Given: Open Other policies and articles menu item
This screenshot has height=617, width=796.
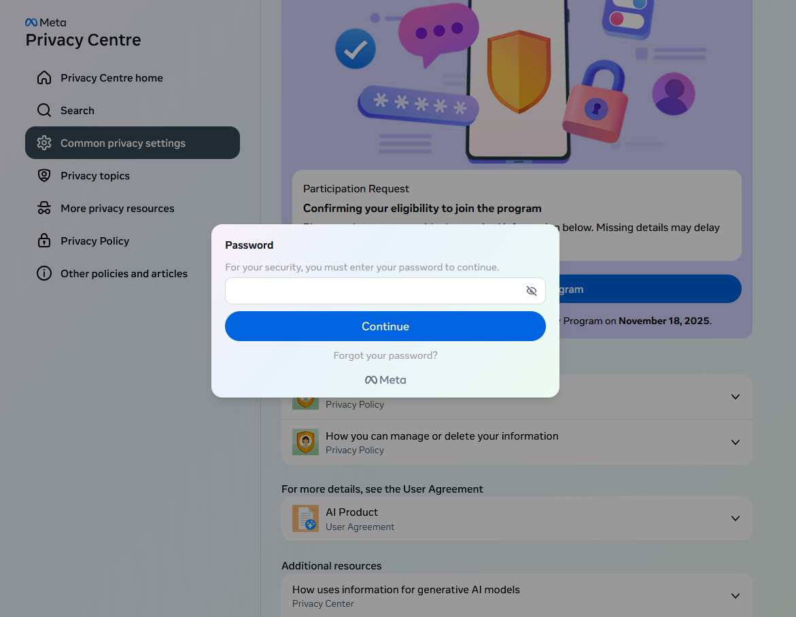Looking at the screenshot, I should click(124, 273).
